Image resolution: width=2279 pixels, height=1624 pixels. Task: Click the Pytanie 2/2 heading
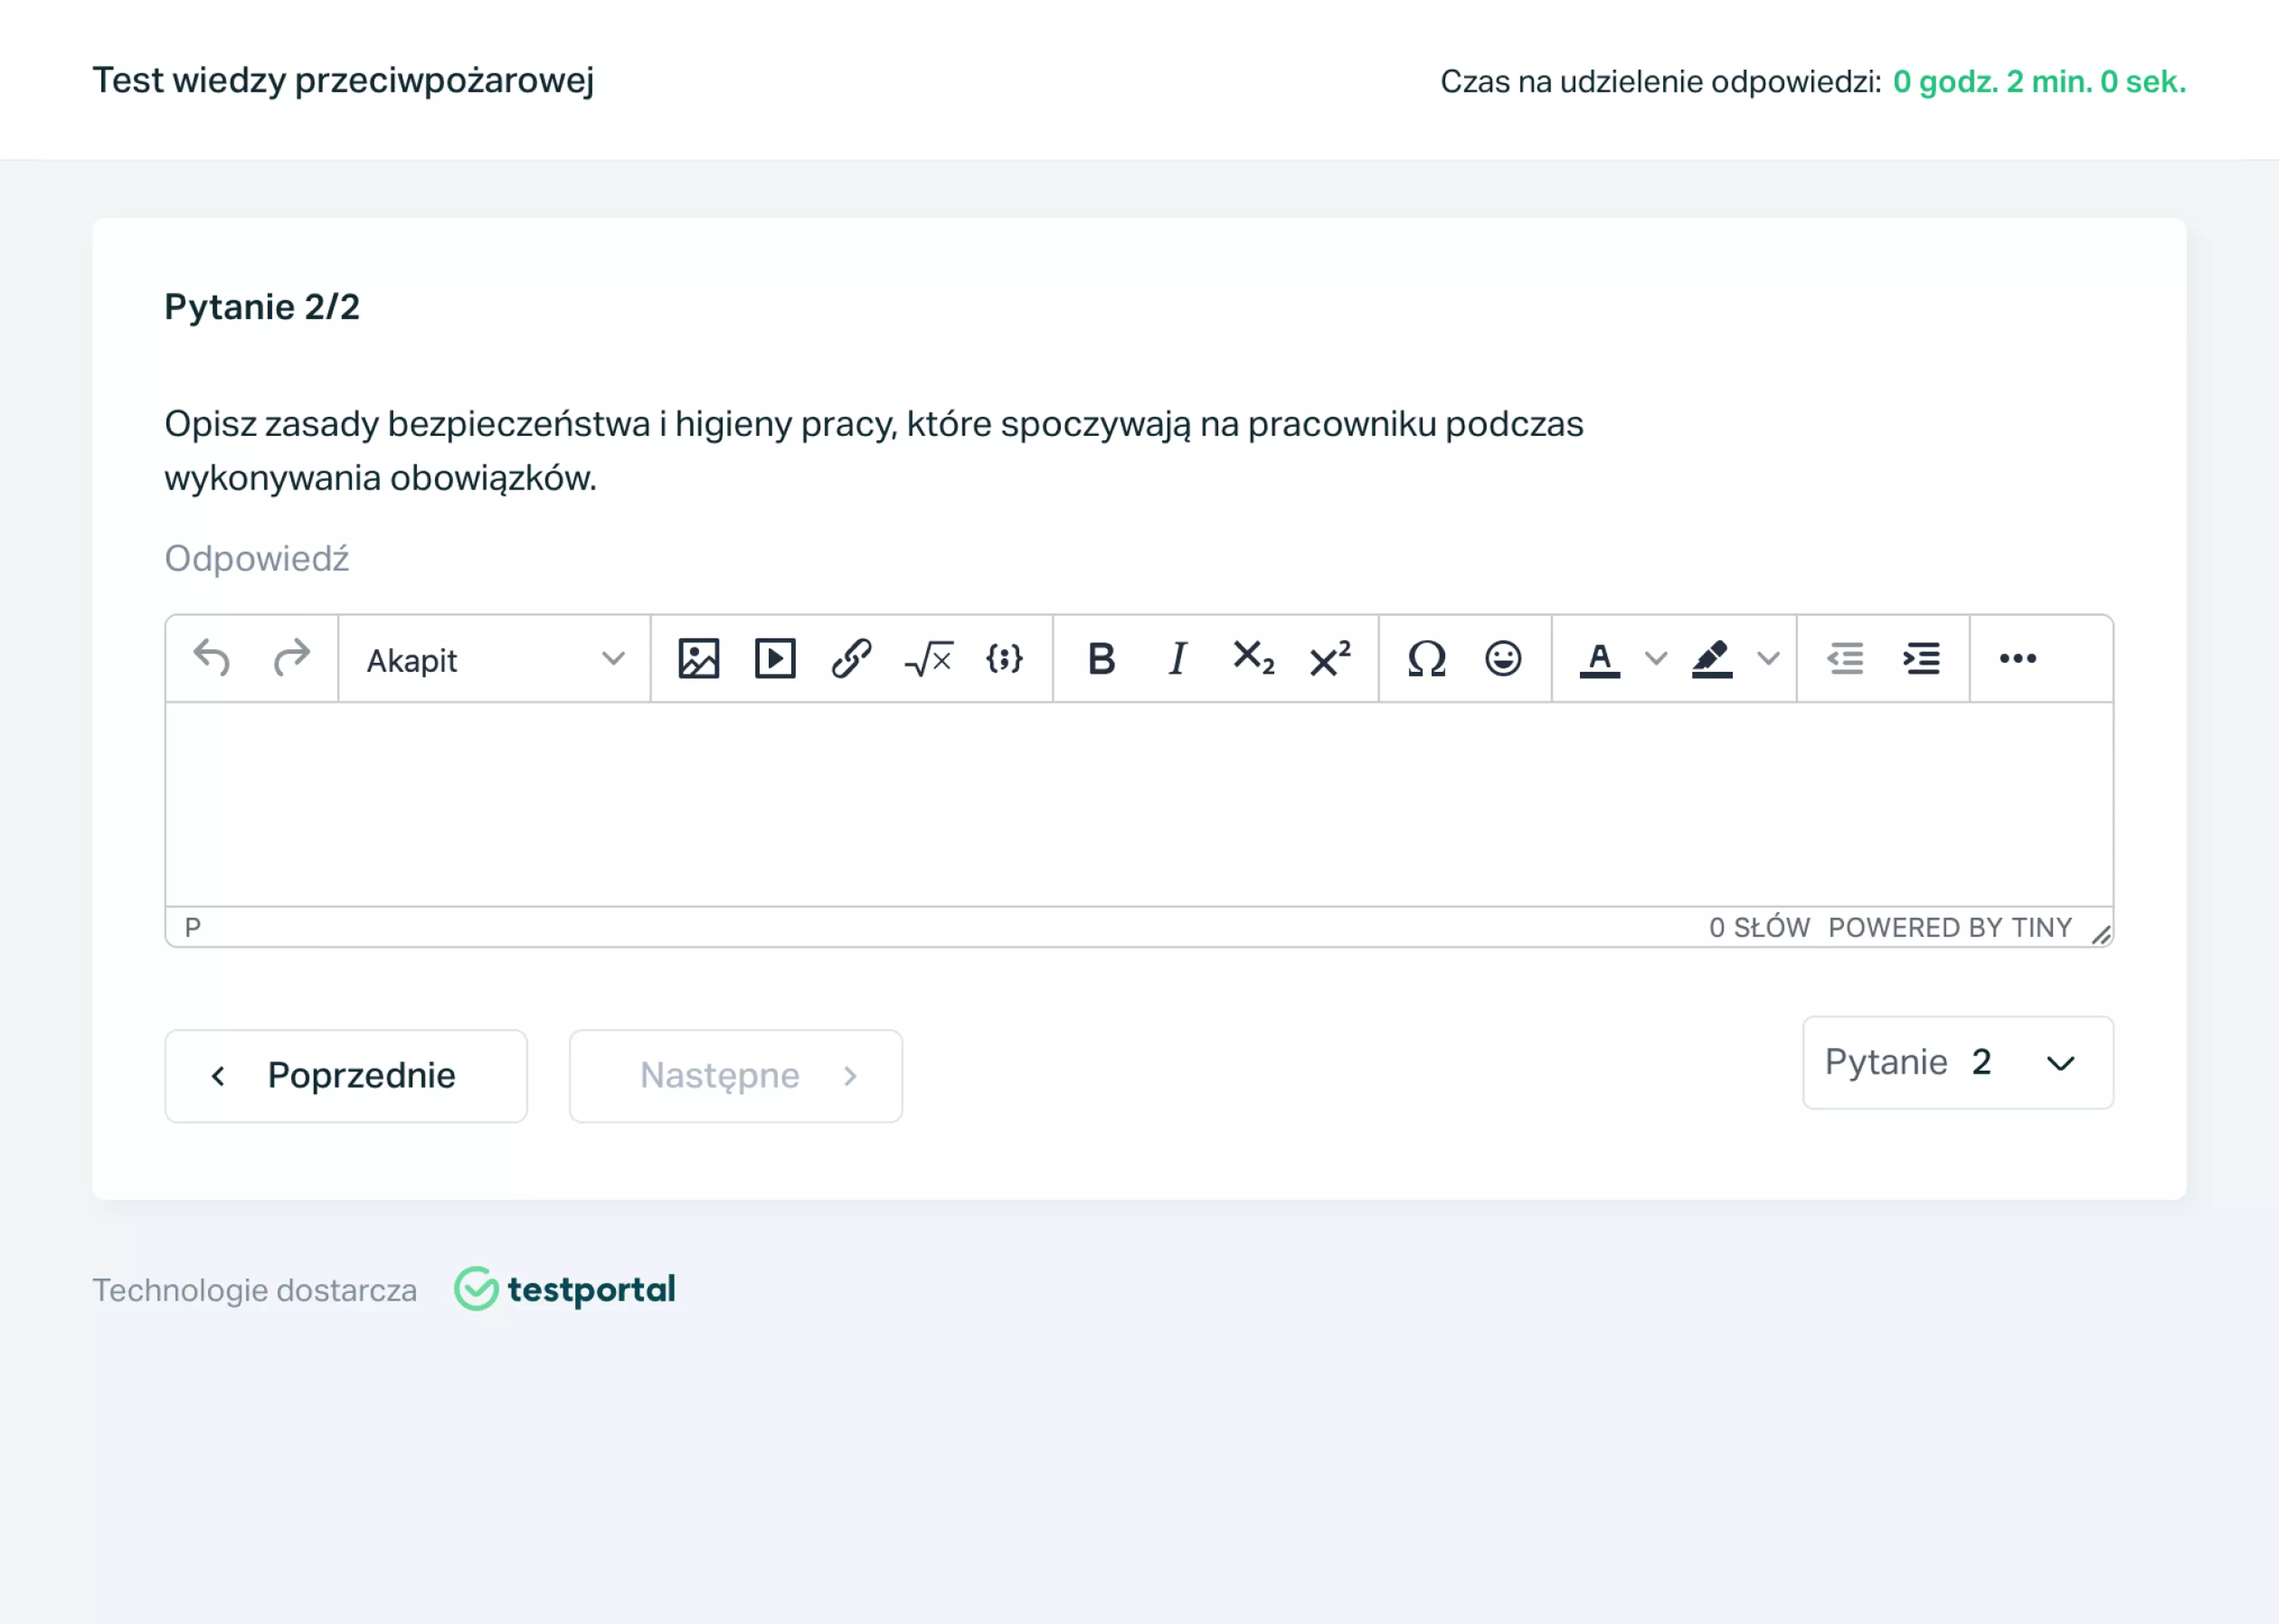pos(262,307)
